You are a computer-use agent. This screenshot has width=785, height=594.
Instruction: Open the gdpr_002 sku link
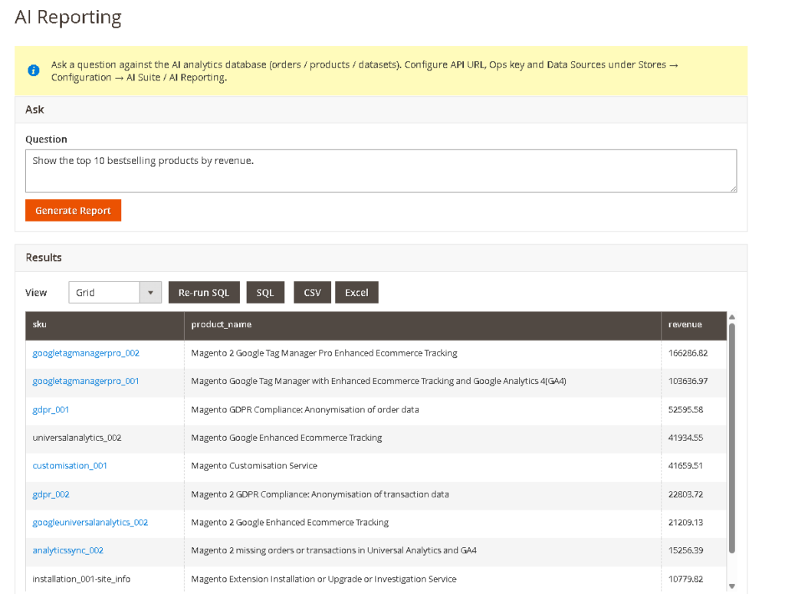pos(51,494)
